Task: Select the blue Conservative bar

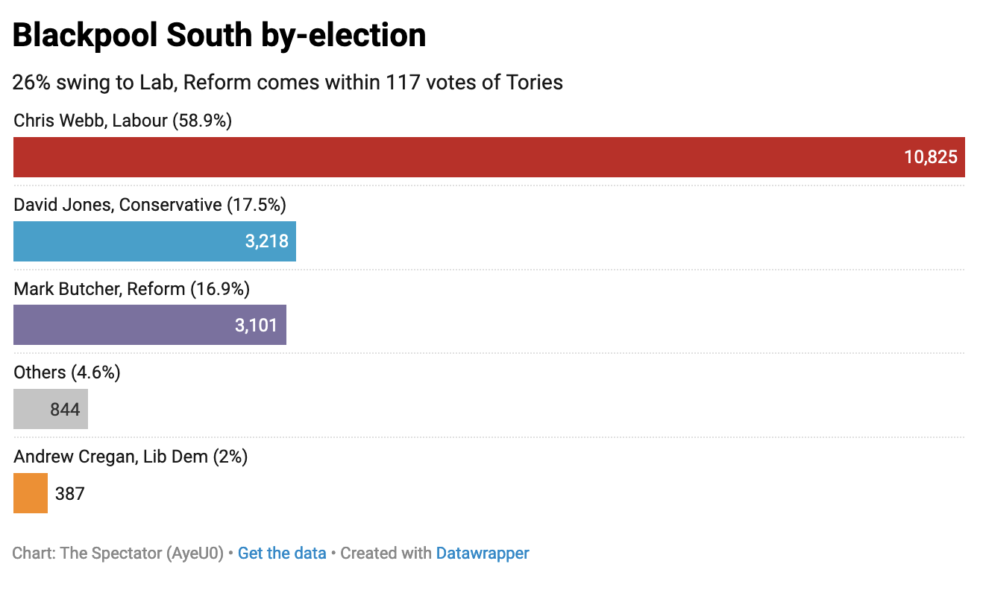Action: 127,241
